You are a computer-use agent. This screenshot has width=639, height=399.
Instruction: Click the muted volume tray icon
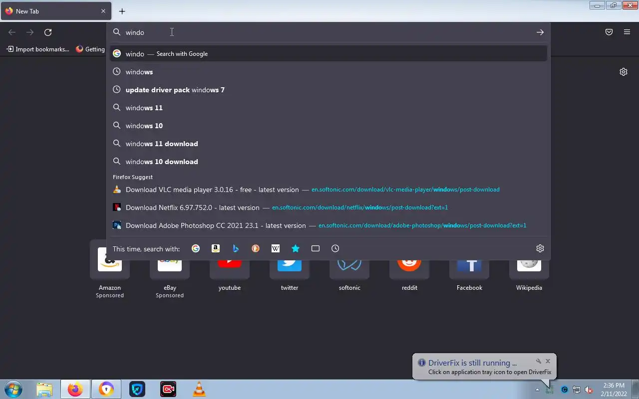(589, 390)
